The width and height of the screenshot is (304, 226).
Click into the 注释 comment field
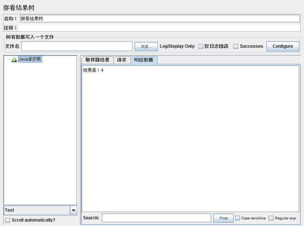click(x=159, y=28)
